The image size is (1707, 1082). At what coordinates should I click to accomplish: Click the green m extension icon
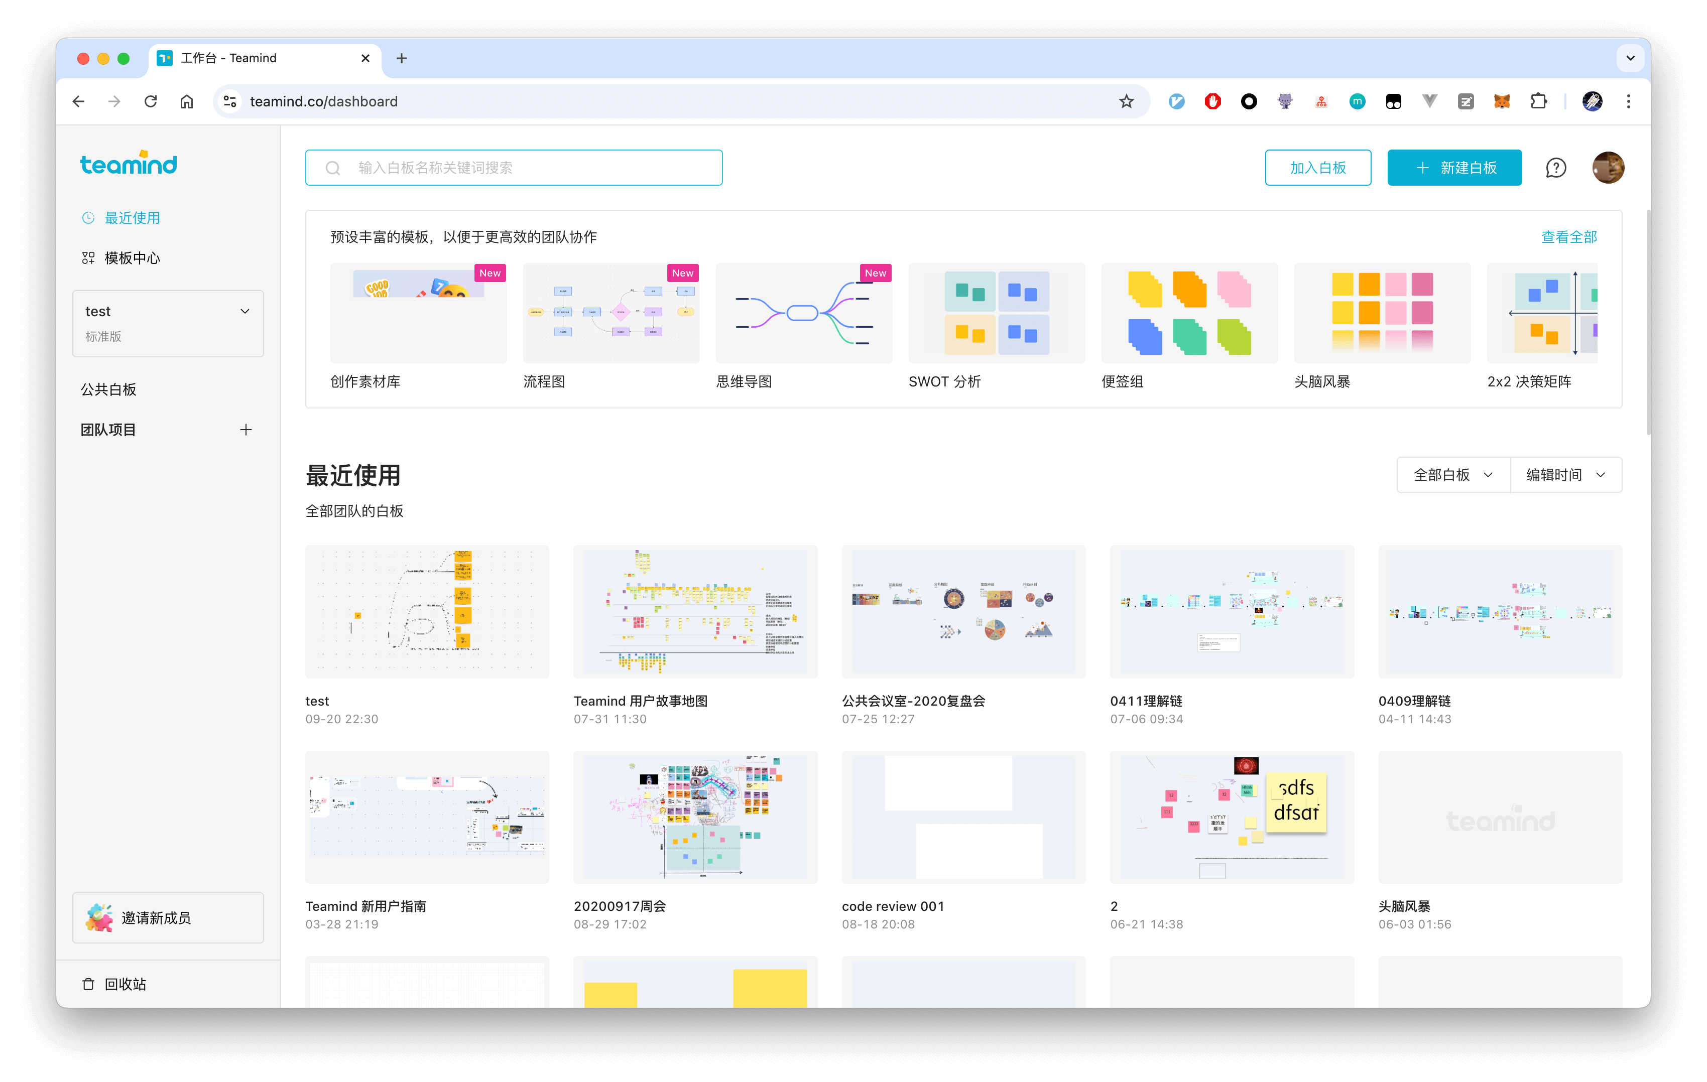[x=1357, y=101]
